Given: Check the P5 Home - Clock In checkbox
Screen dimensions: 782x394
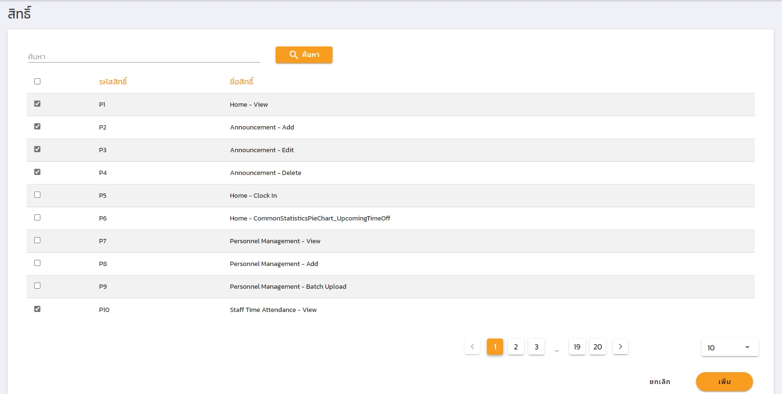Looking at the screenshot, I should (x=38, y=195).
